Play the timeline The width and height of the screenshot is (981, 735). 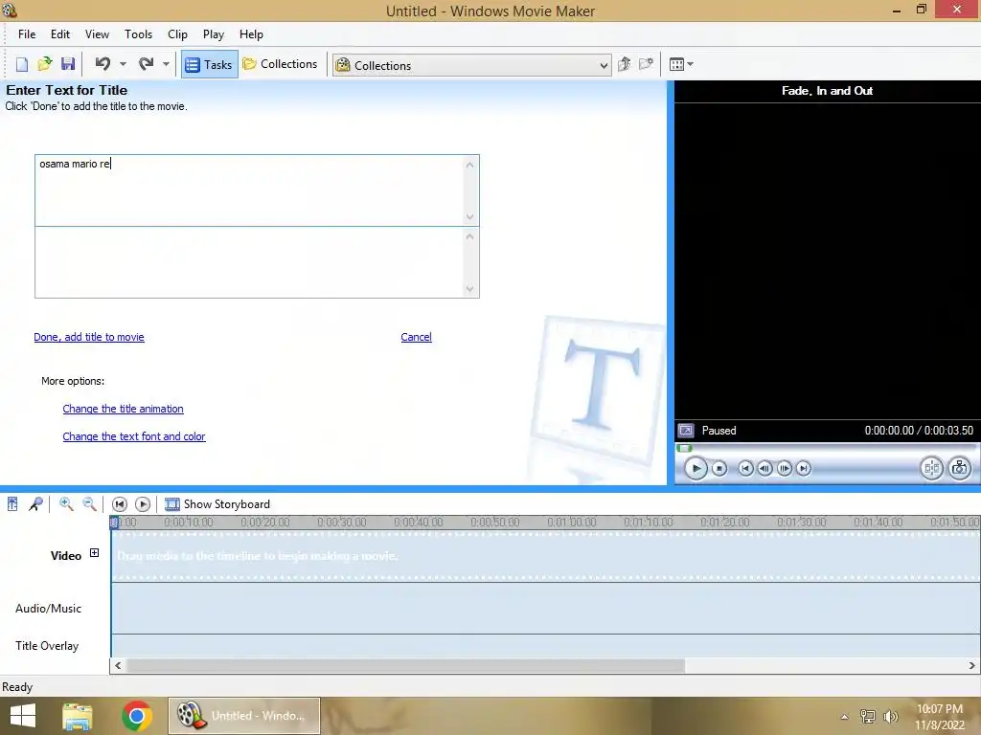pos(143,503)
